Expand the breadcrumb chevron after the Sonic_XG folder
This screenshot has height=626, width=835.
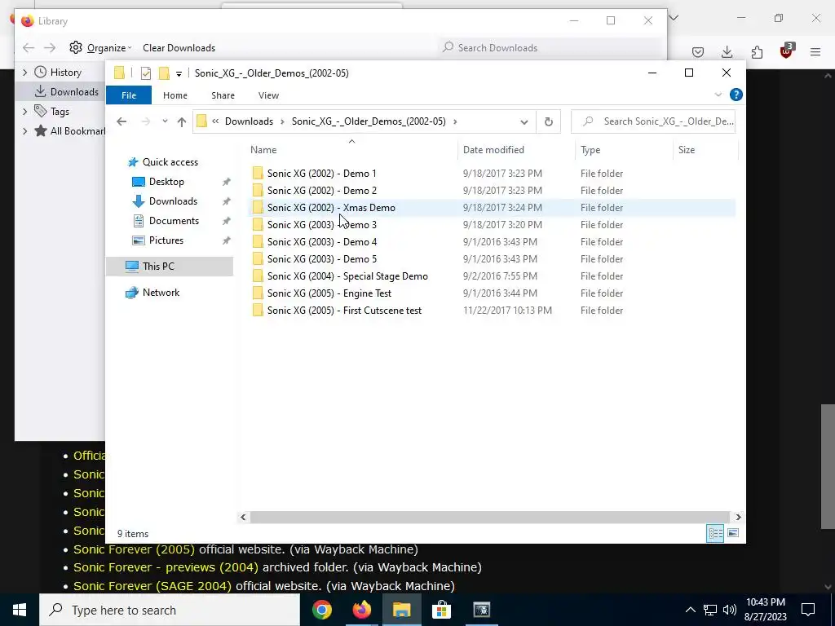pyautogui.click(x=455, y=121)
